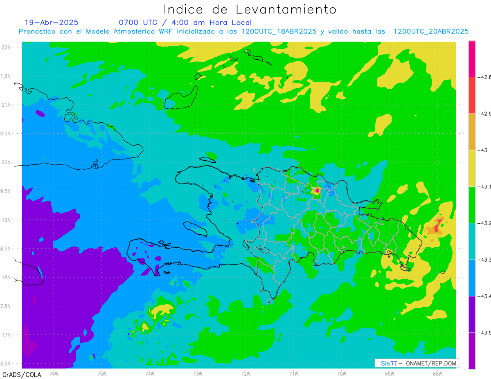
Task: Click the latitude label "21N"
Action: [7, 105]
